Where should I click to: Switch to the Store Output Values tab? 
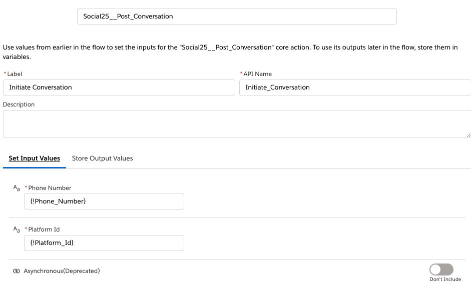tap(102, 158)
